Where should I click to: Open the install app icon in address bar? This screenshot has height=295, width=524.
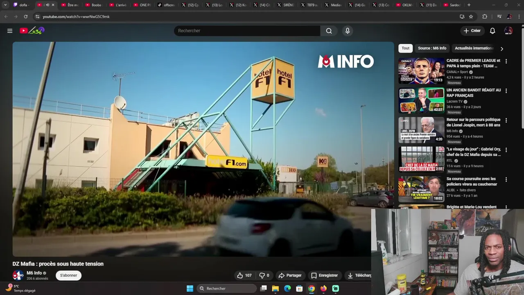tap(462, 17)
